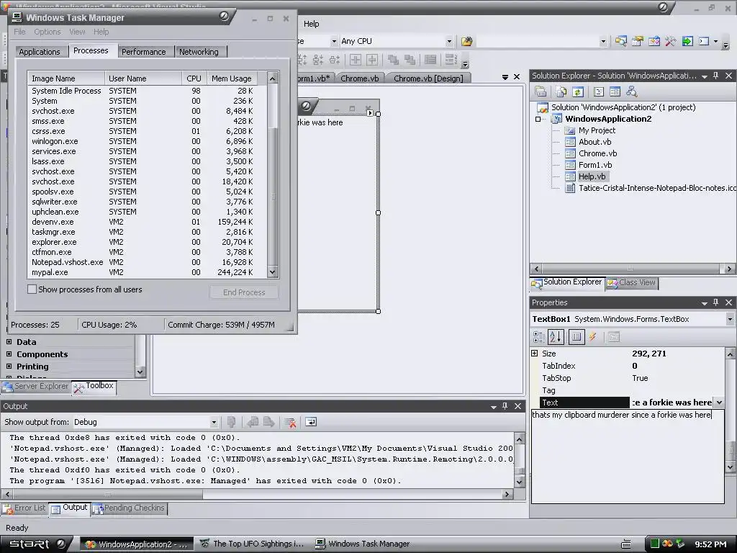Open Toolbox hammer-wrench icon in top toolbar
Screen dimensions: 737x553
tap(670, 41)
